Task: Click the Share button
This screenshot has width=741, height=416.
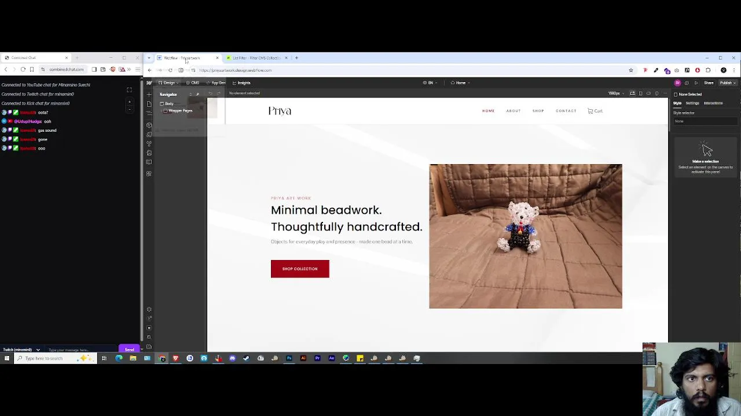Action: (709, 83)
